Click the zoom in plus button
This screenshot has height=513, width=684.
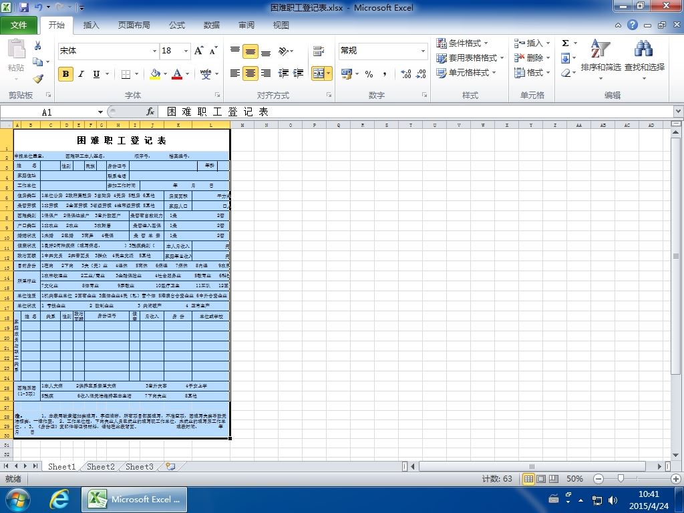click(x=676, y=479)
